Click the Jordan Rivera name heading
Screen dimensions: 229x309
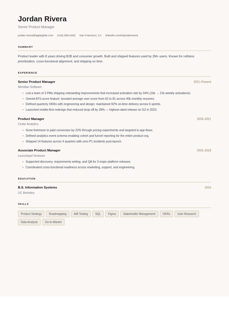(x=42, y=19)
